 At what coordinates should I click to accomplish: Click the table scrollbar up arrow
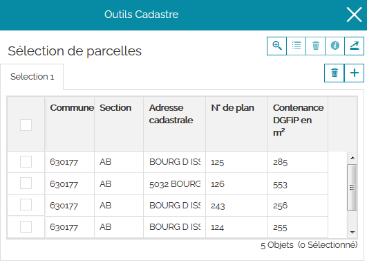click(x=352, y=158)
